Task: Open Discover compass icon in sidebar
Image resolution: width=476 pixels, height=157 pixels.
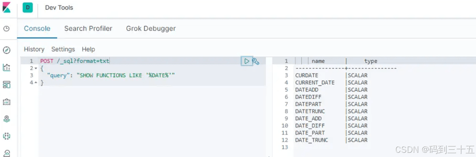Action: pos(7,50)
